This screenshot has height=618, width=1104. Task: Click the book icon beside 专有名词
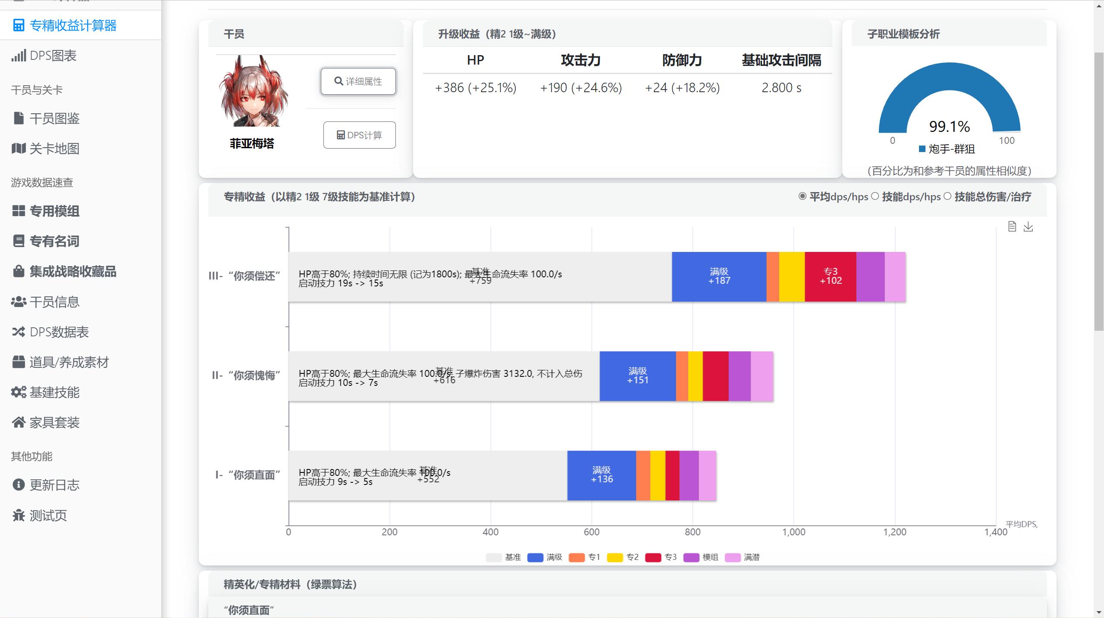(19, 241)
